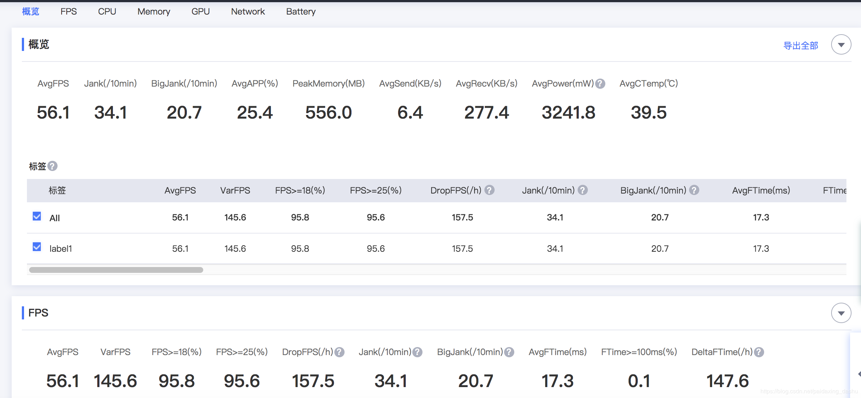
Task: Click Jank(/10min) help icon in FPS section
Action: [417, 352]
